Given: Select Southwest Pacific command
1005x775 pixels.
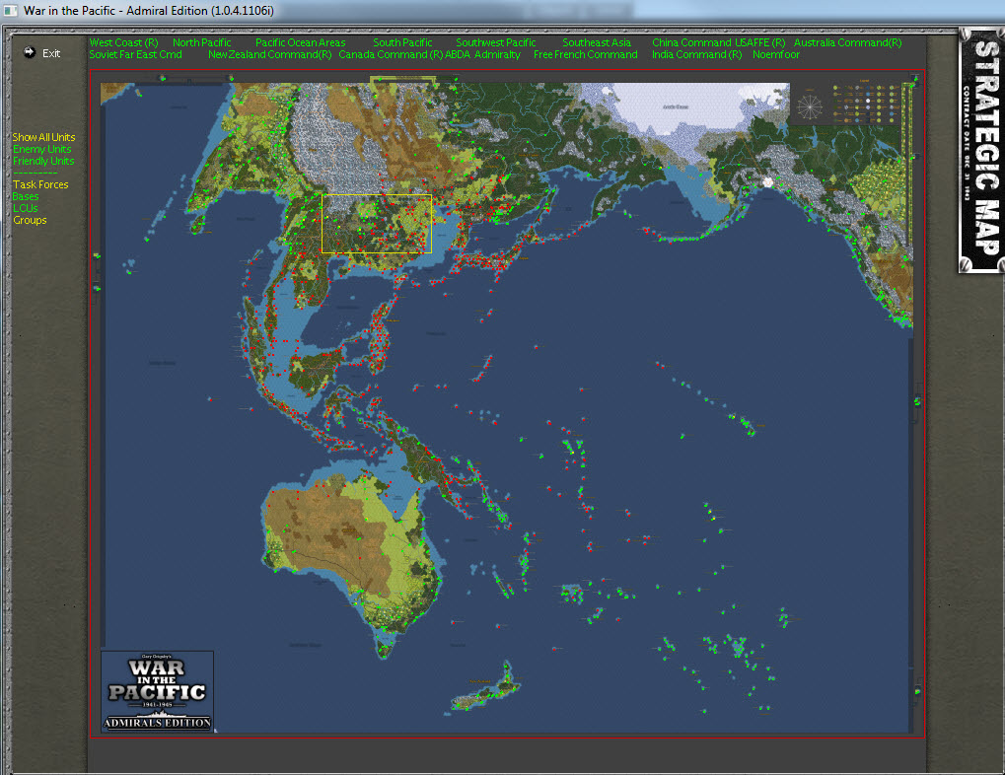Looking at the screenshot, I should tap(496, 42).
